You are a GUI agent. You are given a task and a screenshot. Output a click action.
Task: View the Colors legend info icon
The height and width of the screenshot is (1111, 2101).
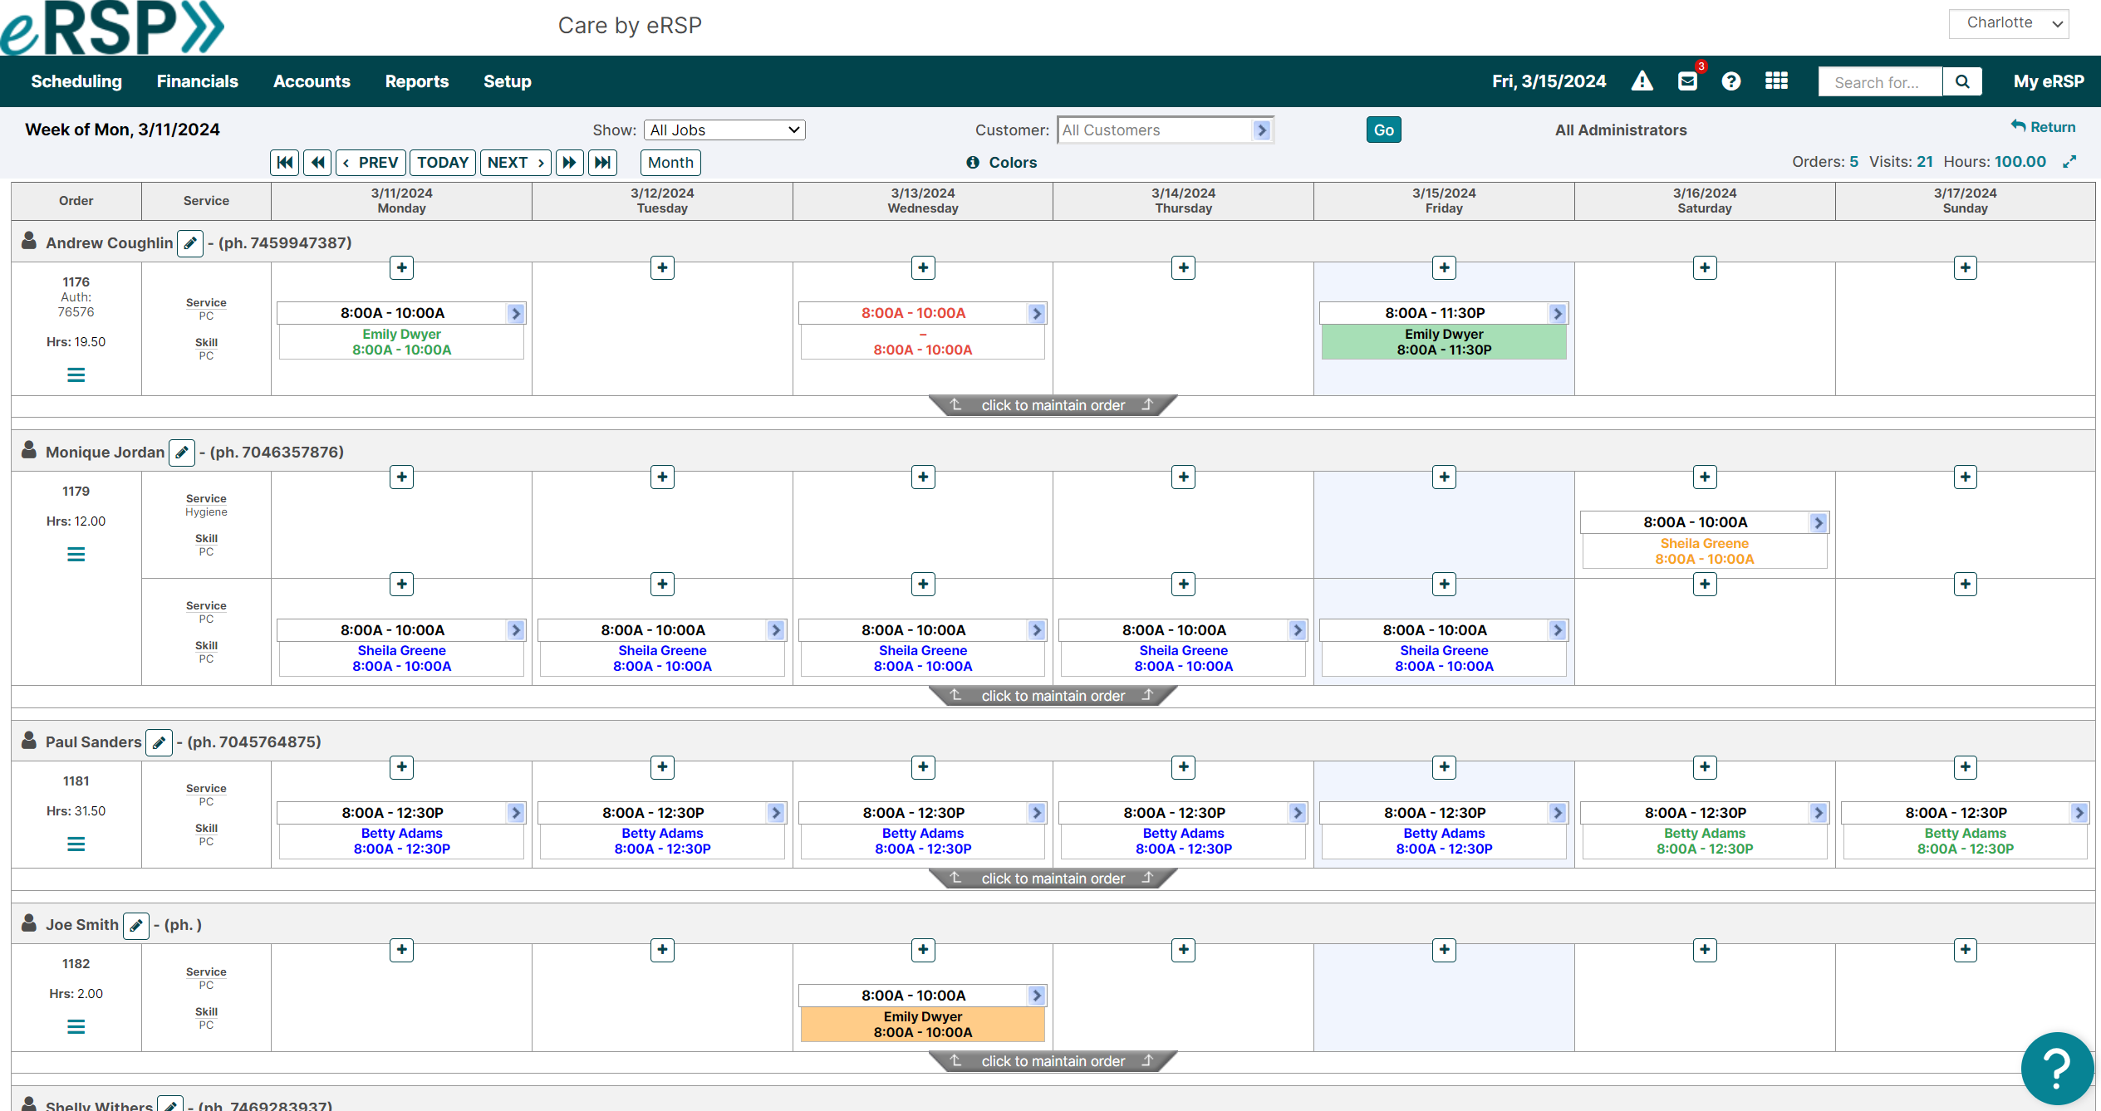973,162
